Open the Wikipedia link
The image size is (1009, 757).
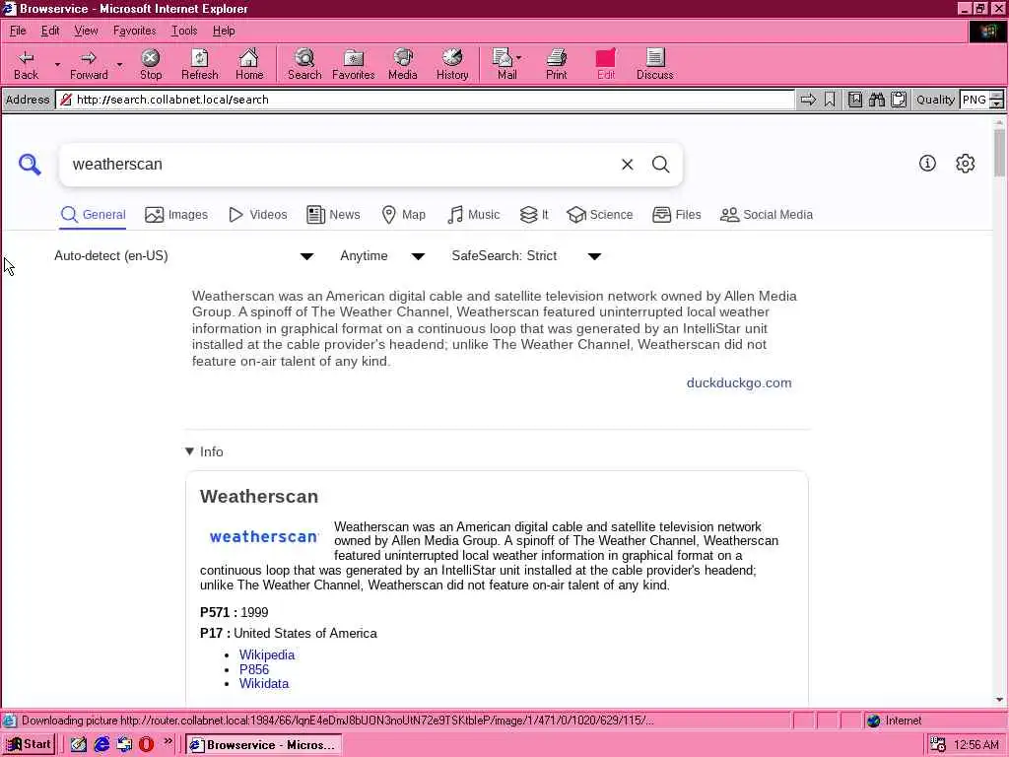267,654
